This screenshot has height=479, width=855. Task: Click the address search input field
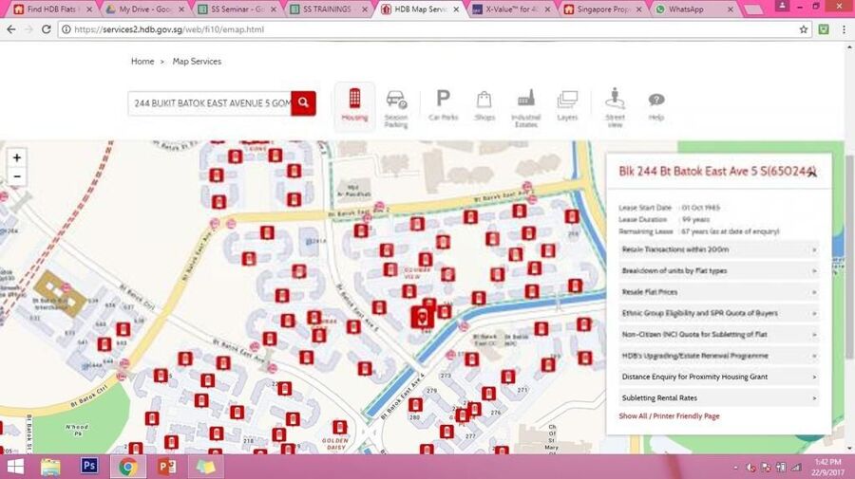click(209, 102)
